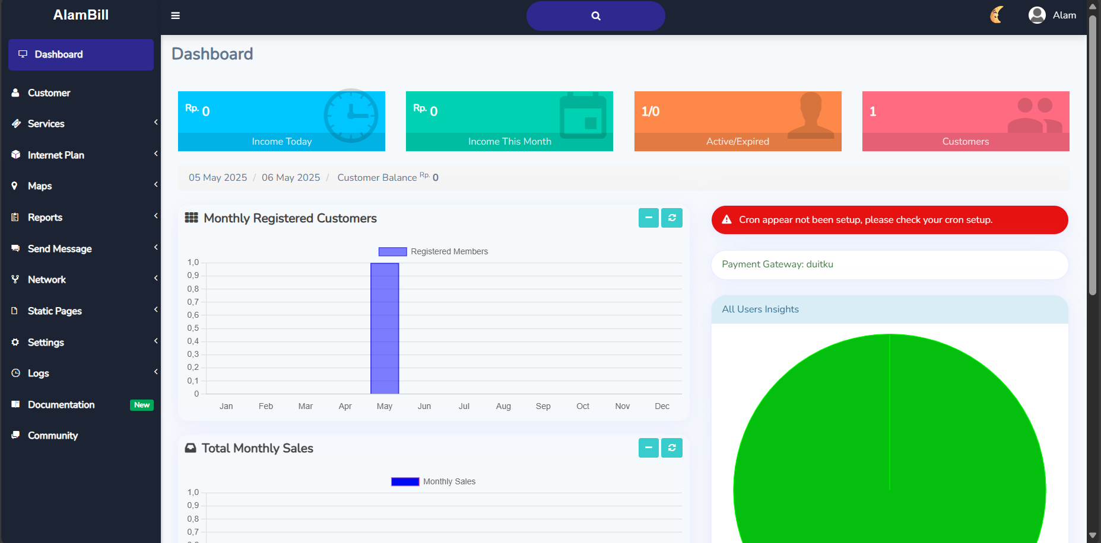Toggle dark mode moon icon

coord(997,15)
